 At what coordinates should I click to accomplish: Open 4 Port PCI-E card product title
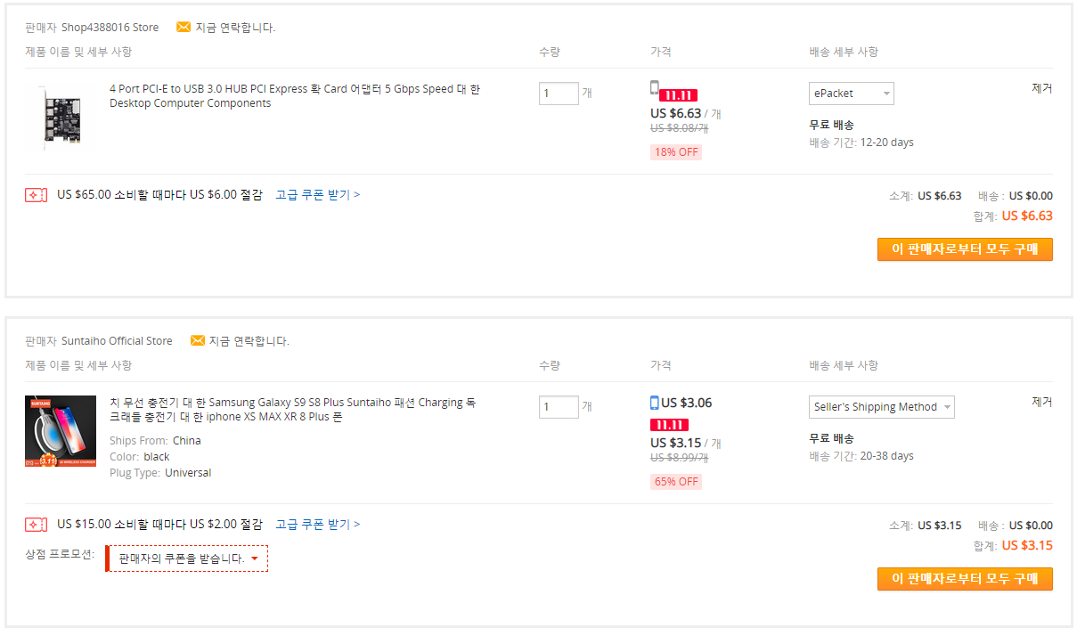coord(295,96)
